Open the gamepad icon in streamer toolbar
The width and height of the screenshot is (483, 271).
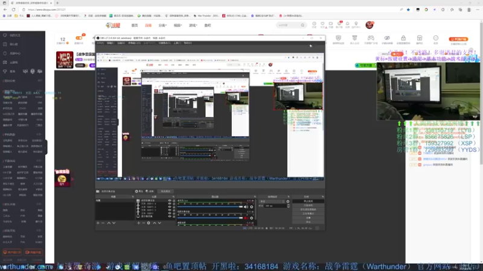(371, 38)
